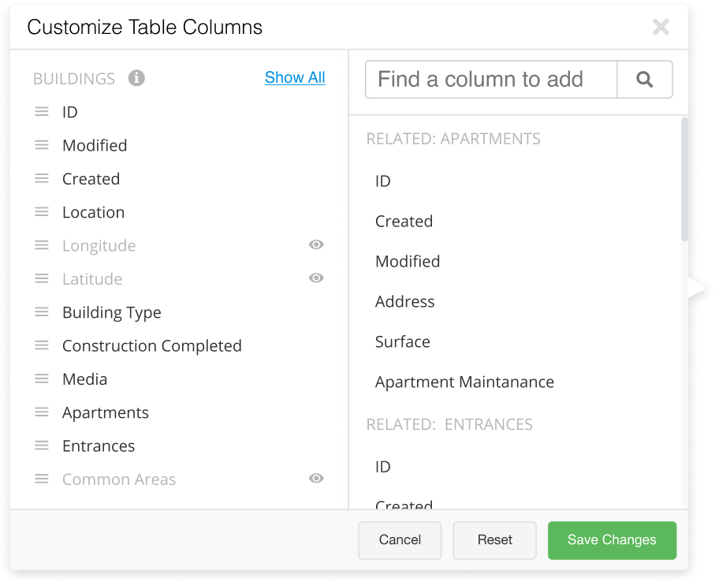
Task: Add the Address column from Related: Apartments
Action: click(x=404, y=301)
